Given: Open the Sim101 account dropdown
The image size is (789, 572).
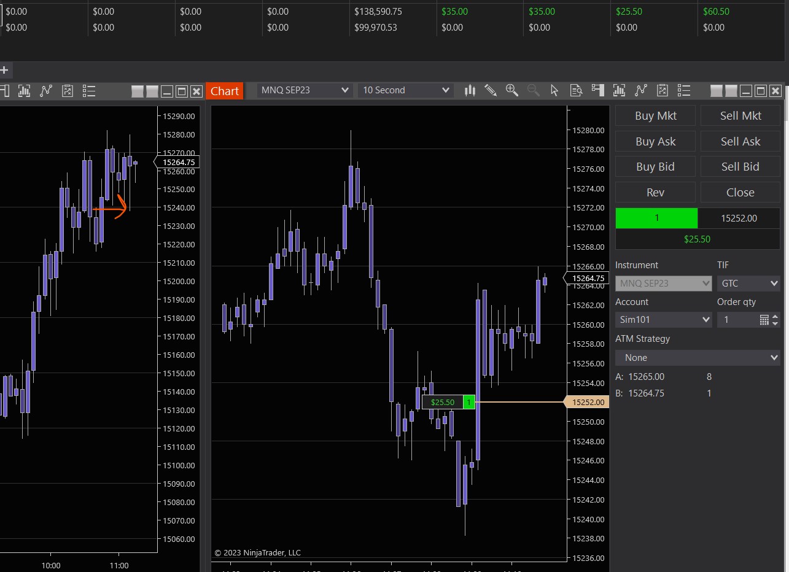Looking at the screenshot, I should (x=663, y=320).
